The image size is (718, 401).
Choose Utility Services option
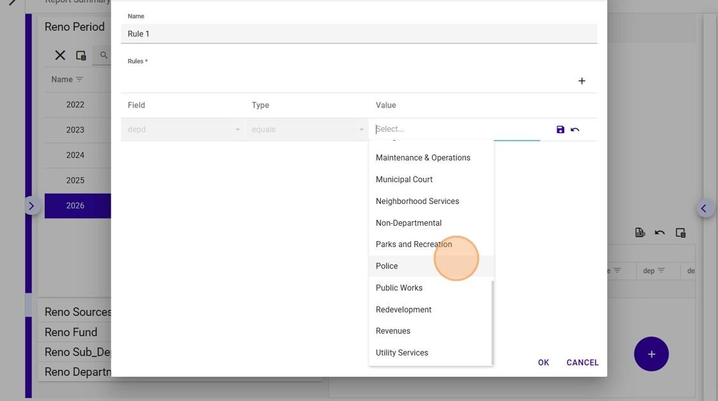click(x=431, y=352)
